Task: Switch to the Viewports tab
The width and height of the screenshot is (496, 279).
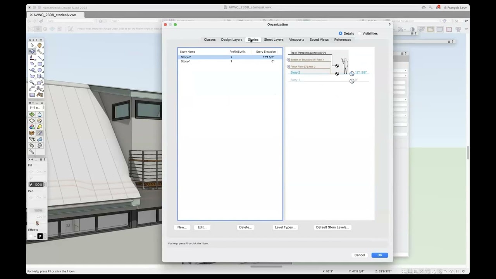Action: point(296,40)
